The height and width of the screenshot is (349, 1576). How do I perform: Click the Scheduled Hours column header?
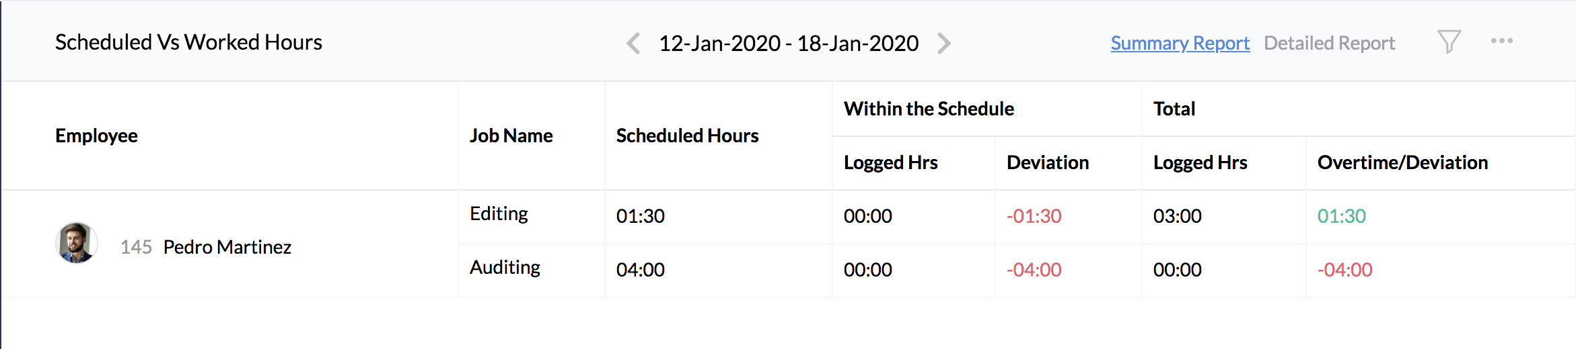click(687, 136)
